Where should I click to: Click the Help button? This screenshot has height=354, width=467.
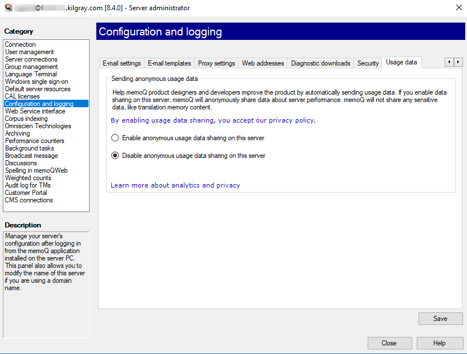click(440, 343)
